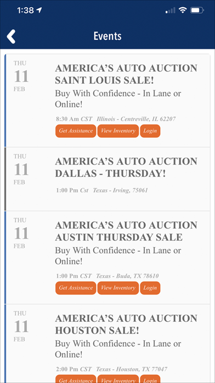
Task: Login to the Houston sale
Action: 150,379
